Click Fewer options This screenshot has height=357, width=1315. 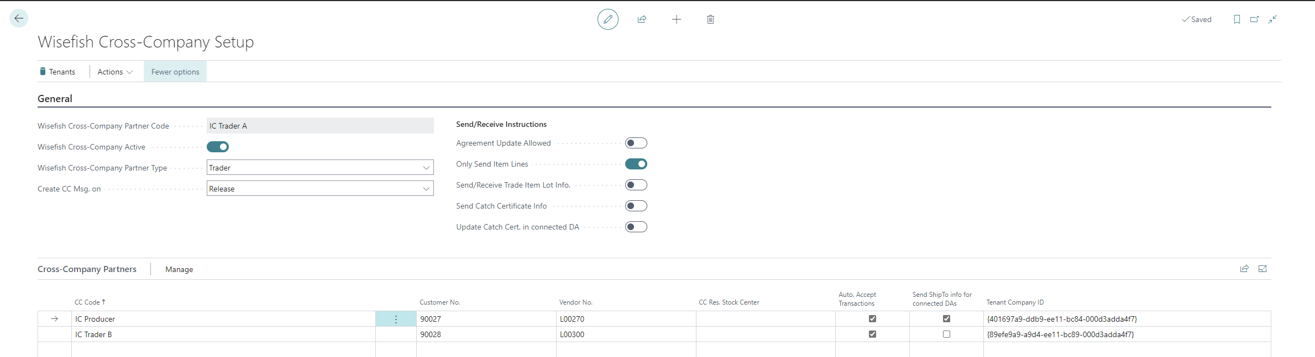click(175, 72)
